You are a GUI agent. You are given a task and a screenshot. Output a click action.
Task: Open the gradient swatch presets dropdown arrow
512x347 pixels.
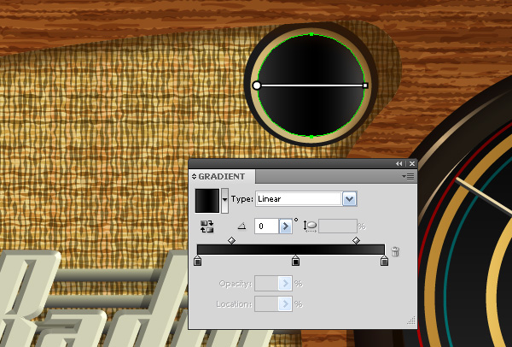tap(224, 201)
